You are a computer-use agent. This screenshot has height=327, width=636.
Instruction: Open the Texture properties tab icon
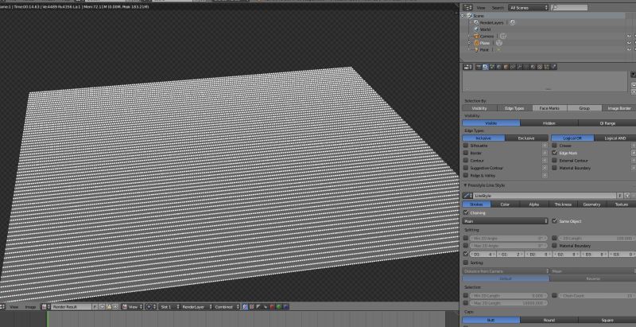(540, 67)
